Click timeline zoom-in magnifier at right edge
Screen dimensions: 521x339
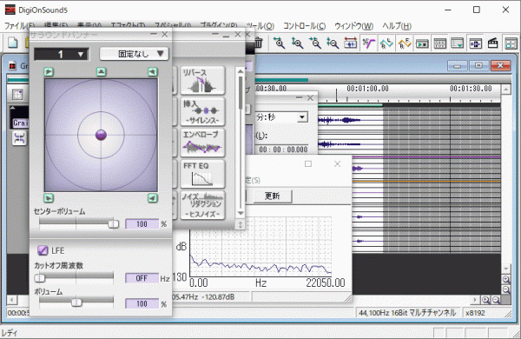click(x=505, y=279)
